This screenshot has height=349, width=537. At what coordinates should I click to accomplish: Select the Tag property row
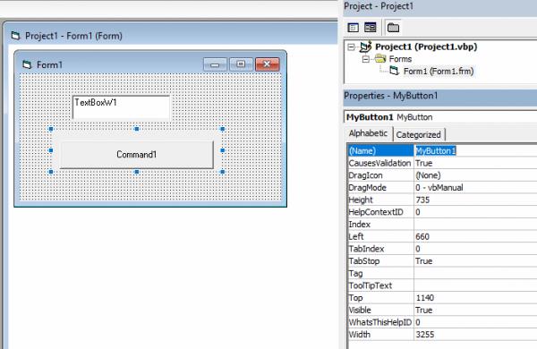[x=442, y=273]
